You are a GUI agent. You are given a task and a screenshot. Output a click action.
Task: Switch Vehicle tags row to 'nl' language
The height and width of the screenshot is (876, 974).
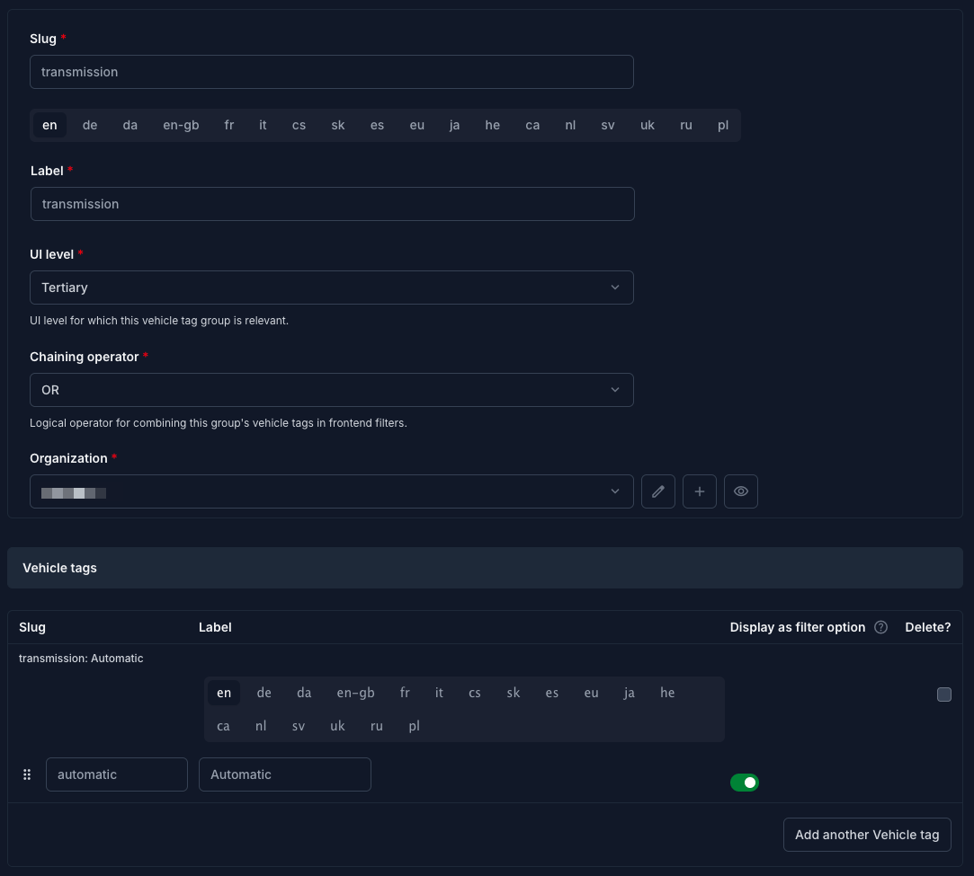[x=261, y=726]
